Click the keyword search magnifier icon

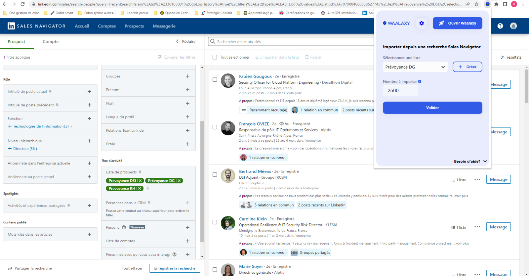pyautogui.click(x=213, y=41)
